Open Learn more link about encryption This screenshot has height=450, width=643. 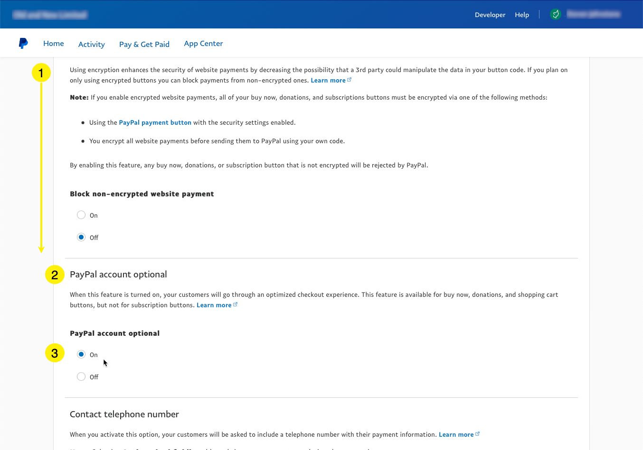(331, 80)
